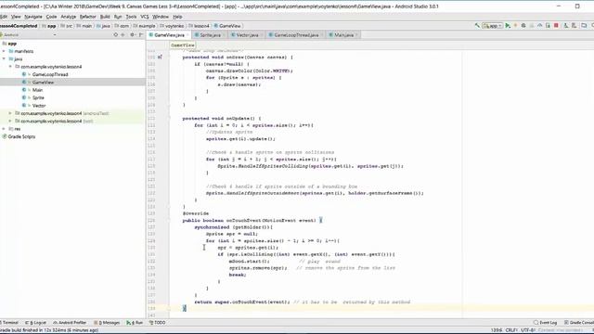
Task: Open the Project Structure icon
Action: coord(584,26)
